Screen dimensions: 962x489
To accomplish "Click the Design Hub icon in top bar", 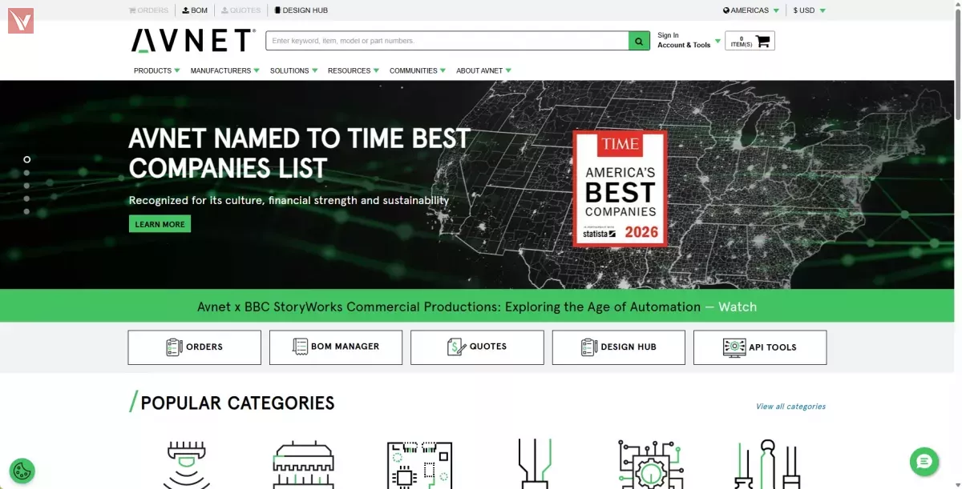I will [277, 10].
